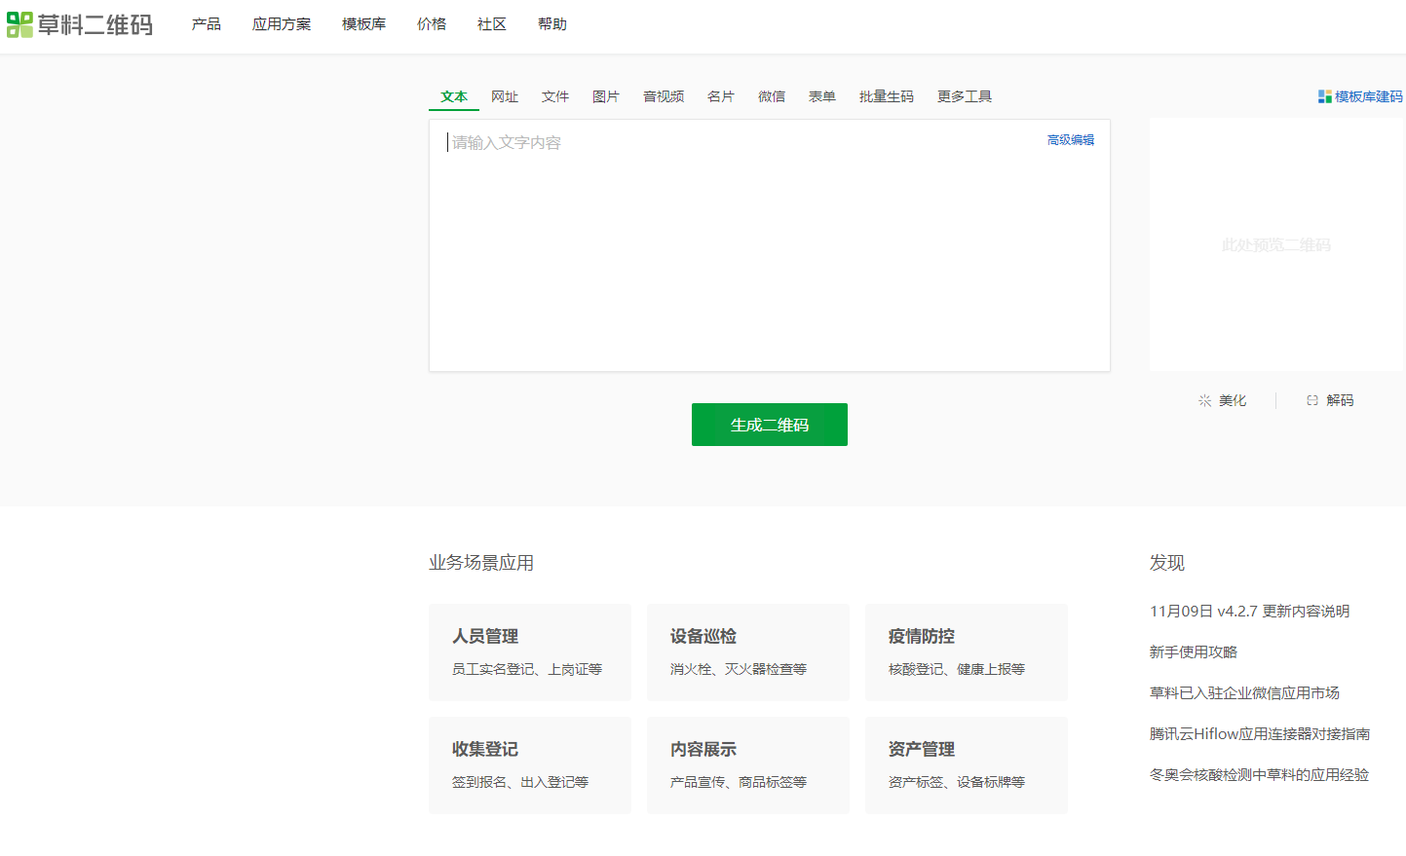Open the 产品 menu
1406x856 pixels.
click(x=206, y=24)
